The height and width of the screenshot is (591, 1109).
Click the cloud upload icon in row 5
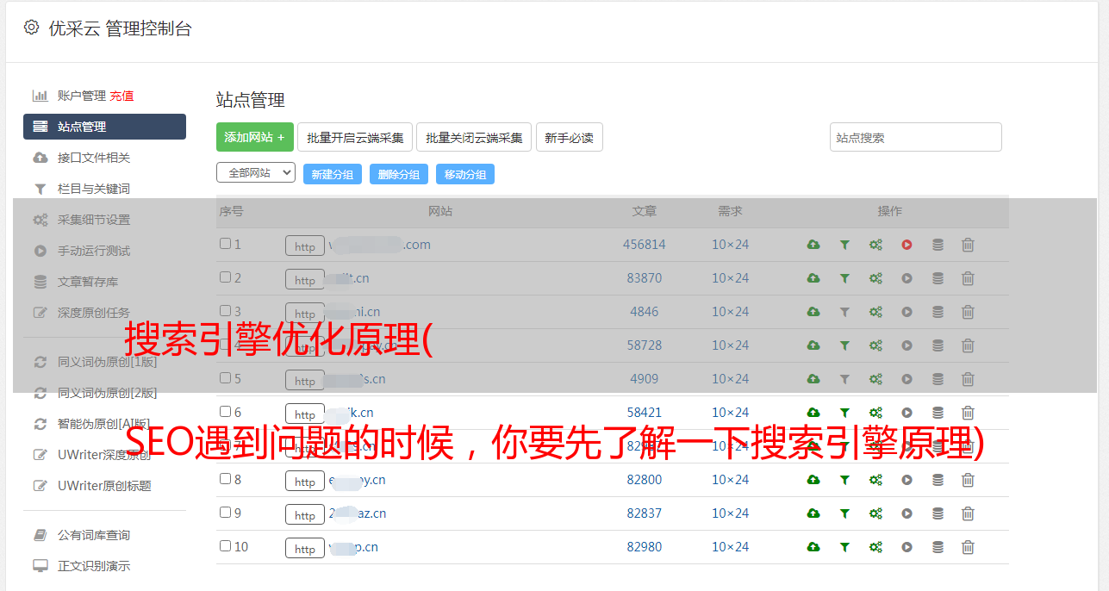coord(813,379)
